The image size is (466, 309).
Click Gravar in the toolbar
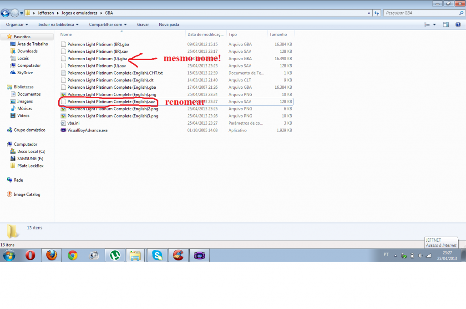[x=143, y=25]
